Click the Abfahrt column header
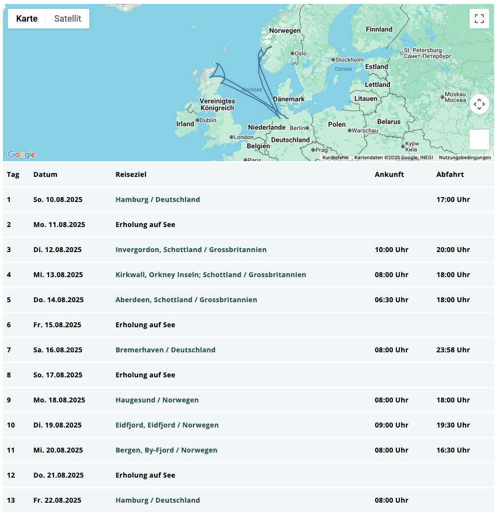Image resolution: width=499 pixels, height=513 pixels. [x=450, y=174]
